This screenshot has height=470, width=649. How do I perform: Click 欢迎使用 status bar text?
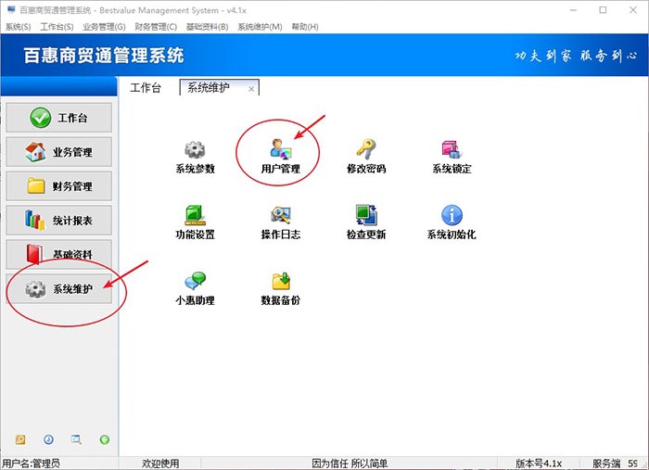pos(160,464)
